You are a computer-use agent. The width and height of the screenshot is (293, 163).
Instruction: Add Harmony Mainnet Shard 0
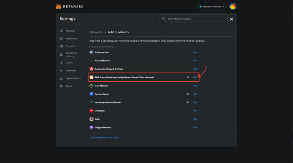tap(195, 102)
